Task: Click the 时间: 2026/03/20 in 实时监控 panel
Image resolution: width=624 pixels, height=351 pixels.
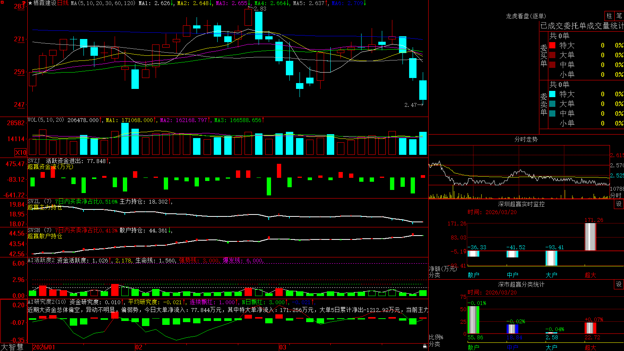Action: pos(492,212)
